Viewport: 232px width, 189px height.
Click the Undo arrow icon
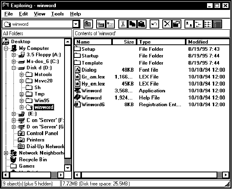click(154, 24)
